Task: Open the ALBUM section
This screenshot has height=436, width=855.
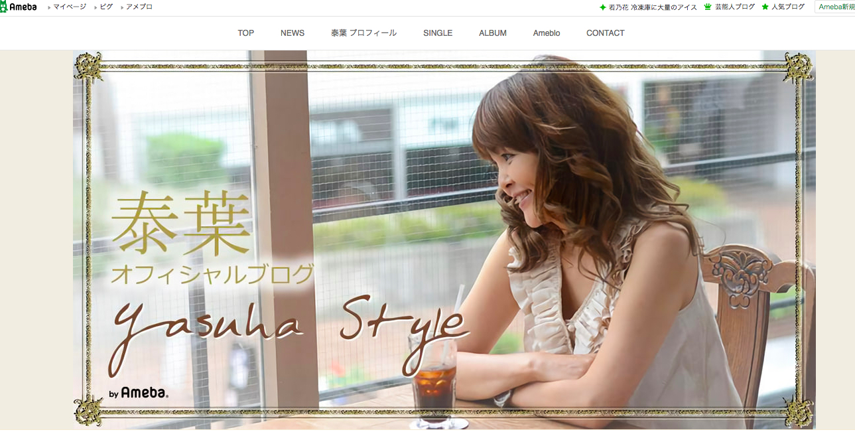Action: (492, 33)
